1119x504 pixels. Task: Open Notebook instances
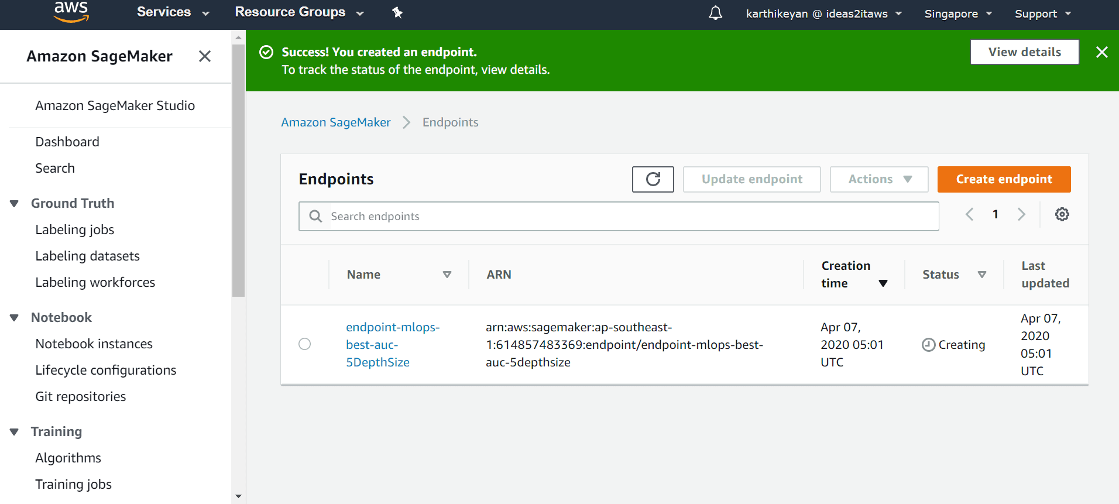tap(94, 344)
